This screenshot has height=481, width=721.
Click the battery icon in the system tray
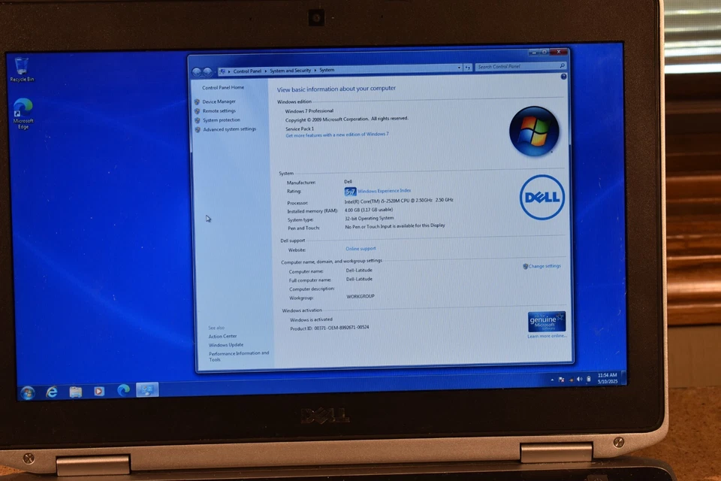coord(587,380)
